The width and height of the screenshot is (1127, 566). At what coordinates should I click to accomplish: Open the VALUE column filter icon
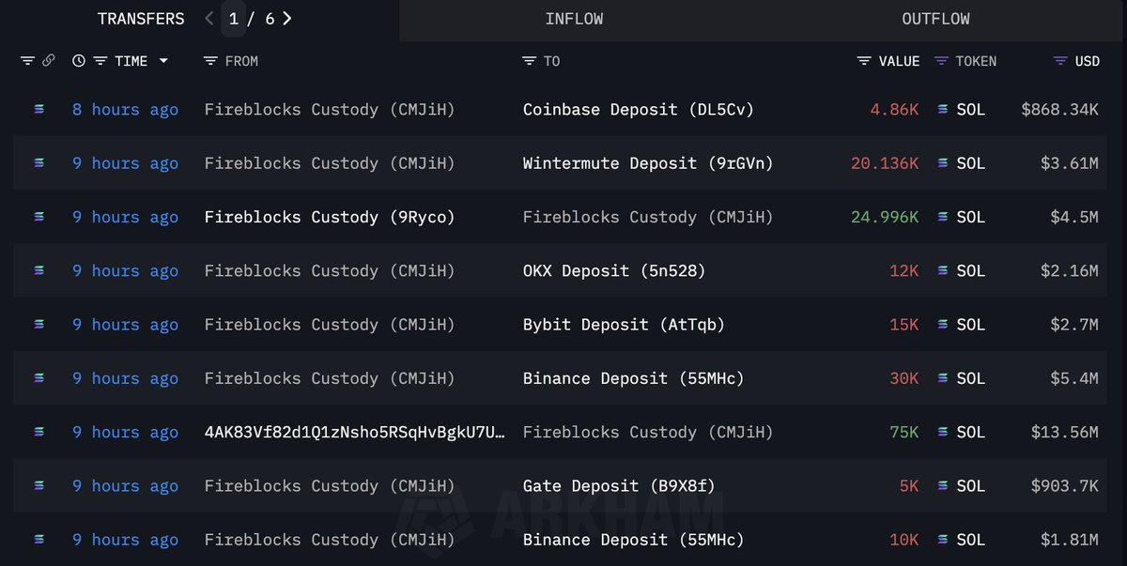[864, 61]
